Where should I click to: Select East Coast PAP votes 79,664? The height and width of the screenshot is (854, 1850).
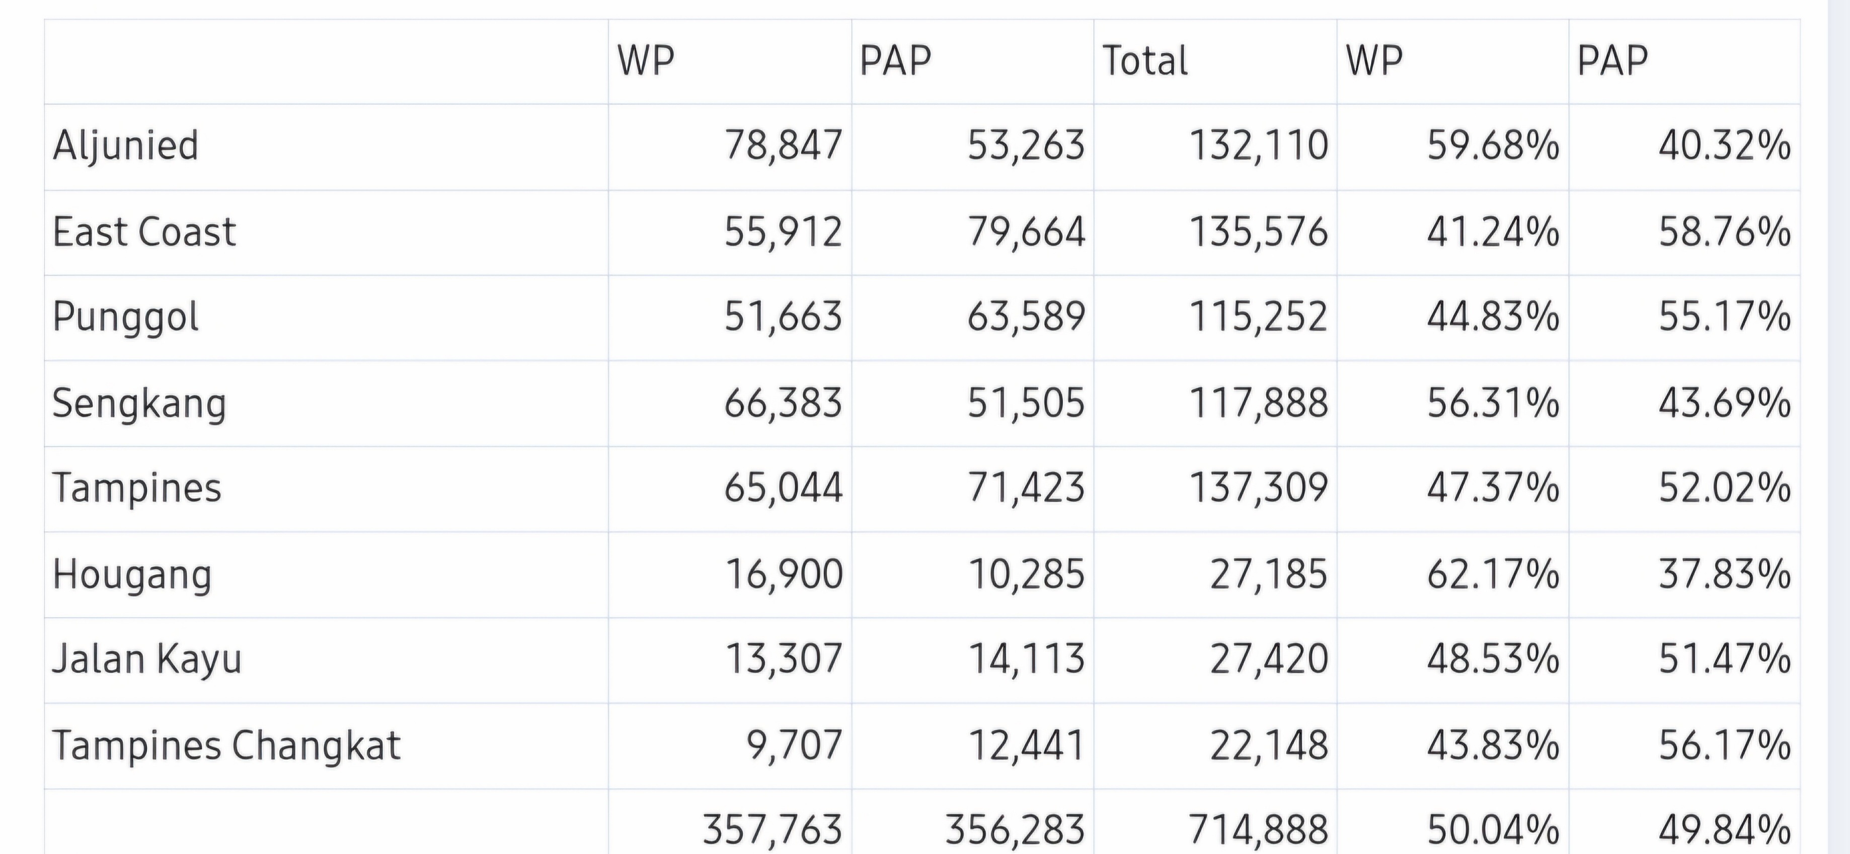point(1026,232)
